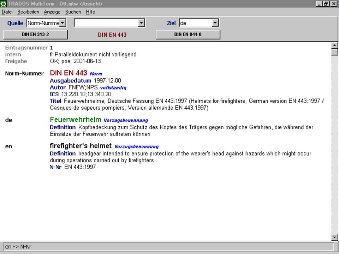Image resolution: width=339 pixels, height=254 pixels.
Task: Click inside the empty search input field
Action: click(106, 23)
